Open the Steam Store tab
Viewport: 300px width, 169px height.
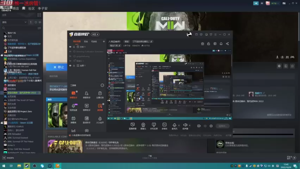tap(16, 8)
